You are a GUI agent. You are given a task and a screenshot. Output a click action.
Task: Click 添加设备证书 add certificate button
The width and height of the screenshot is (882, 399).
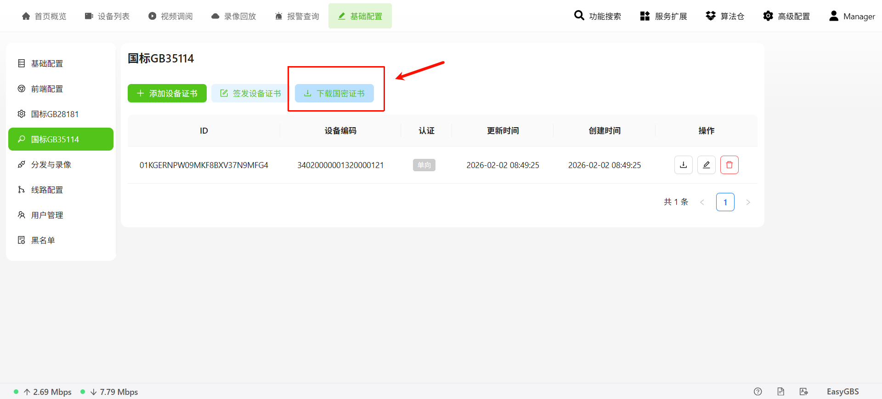(x=167, y=93)
